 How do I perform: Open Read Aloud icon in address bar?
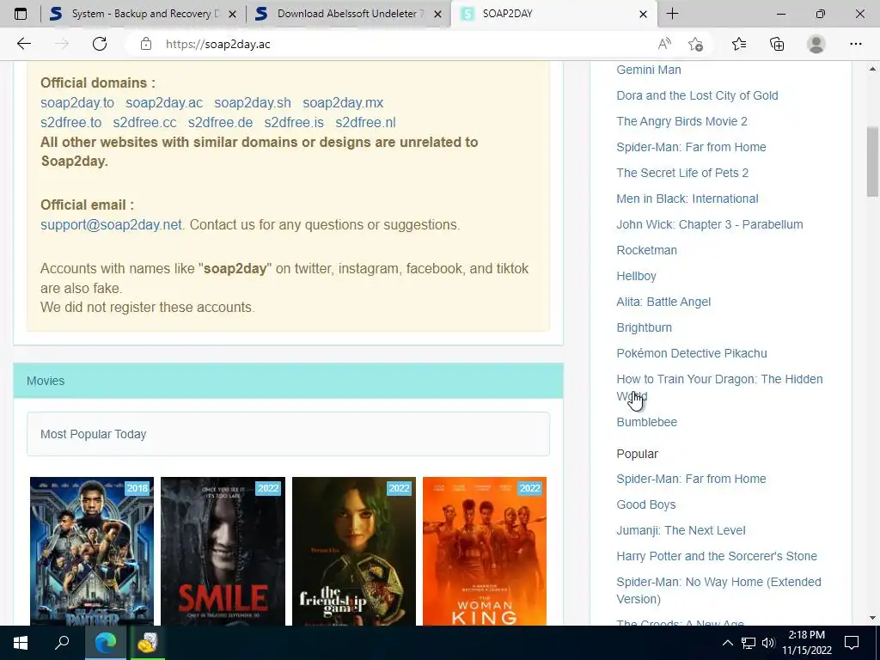664,44
